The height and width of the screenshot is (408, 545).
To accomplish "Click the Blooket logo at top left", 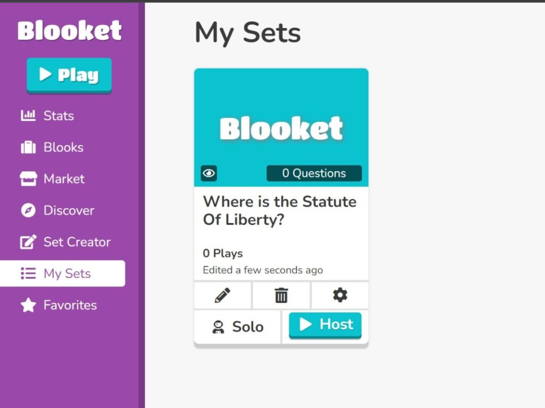I will 69,31.
